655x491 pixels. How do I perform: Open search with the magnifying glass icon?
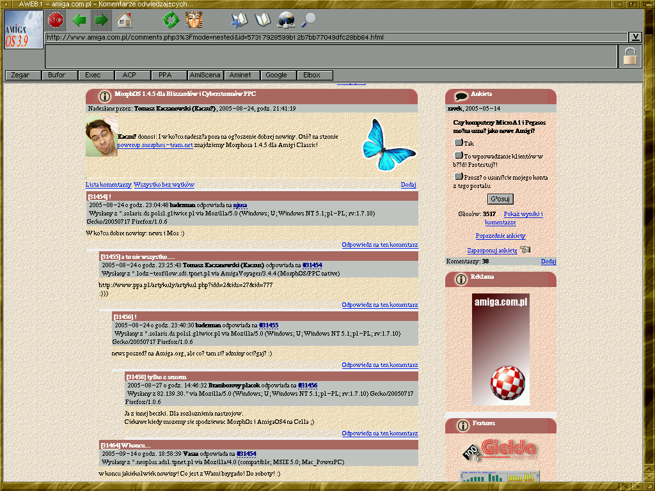(309, 20)
